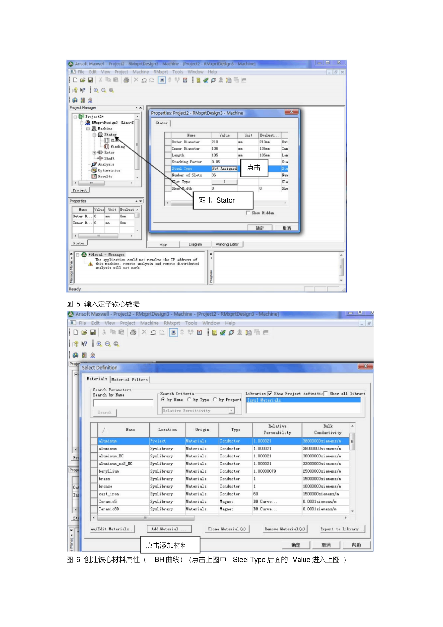The height and width of the screenshot is (627, 443).
Task: Select [sys] Materials library entry
Action: [304, 400]
